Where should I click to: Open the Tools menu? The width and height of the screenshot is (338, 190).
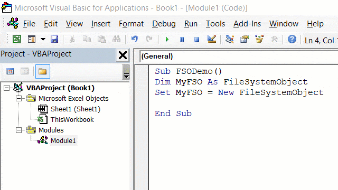[x=215, y=24]
